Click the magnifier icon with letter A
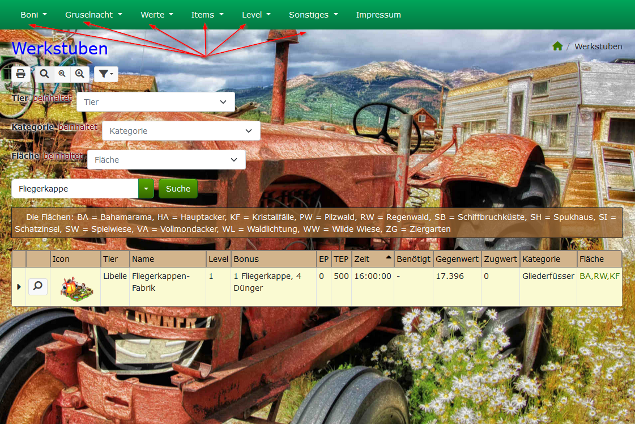Screen dimensions: 635x424 click(x=80, y=74)
